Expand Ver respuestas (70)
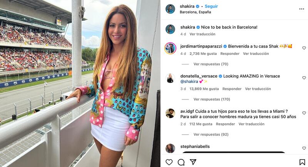The height and width of the screenshot is (167, 308). [211, 64]
